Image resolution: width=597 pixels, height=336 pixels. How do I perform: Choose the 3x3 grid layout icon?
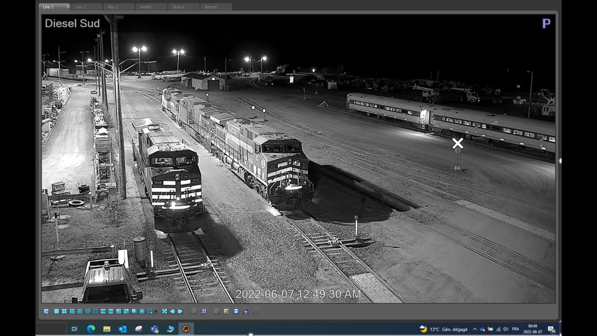pos(72,311)
